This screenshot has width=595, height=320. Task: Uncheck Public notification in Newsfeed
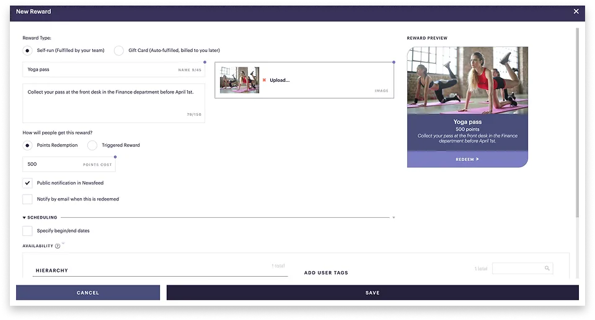(27, 183)
